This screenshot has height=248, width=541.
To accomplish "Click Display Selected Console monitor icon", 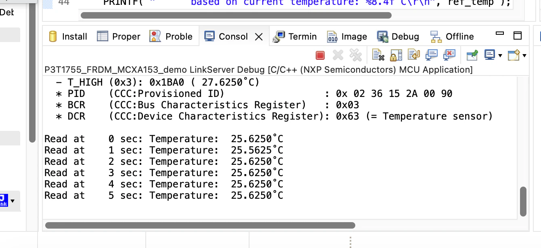I will pyautogui.click(x=489, y=55).
